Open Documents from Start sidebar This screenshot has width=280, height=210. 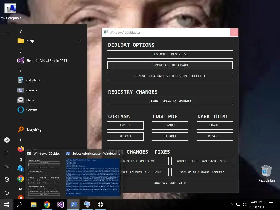click(x=7, y=153)
